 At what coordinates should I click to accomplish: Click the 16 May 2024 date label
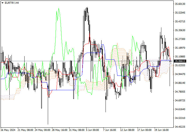click(x=8, y=130)
